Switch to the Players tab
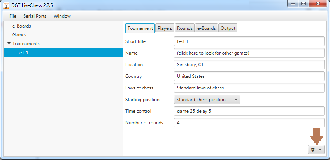Screen dimensions: 330x160 point(165,28)
